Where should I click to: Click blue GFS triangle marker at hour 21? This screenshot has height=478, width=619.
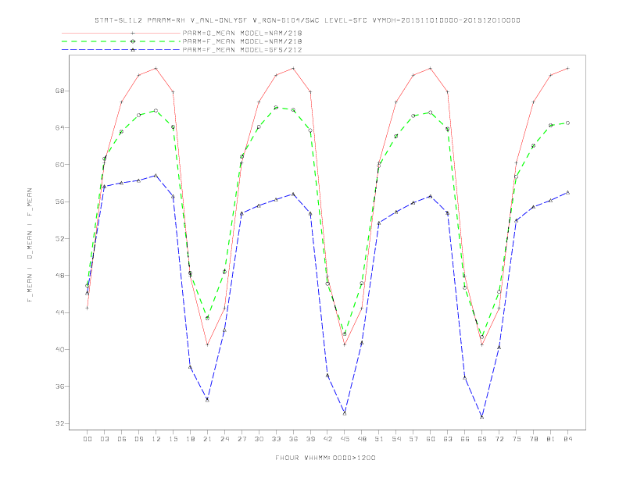[207, 400]
